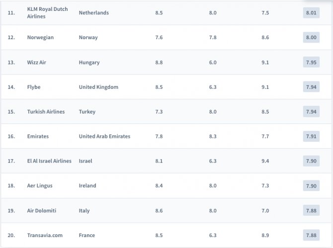The width and height of the screenshot is (333, 248).
Task: Select the Air Dolomiti entry
Action: [x=42, y=211]
